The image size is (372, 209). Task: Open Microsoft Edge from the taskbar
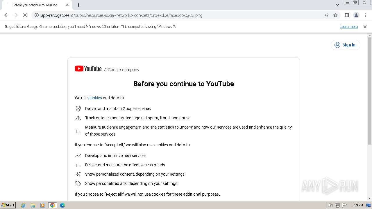tap(62, 205)
